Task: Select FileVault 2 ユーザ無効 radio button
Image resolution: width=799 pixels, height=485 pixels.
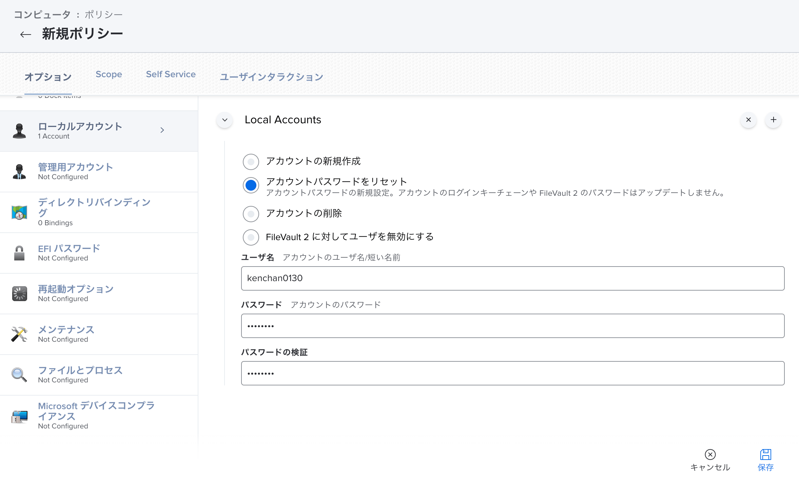Action: click(x=251, y=237)
